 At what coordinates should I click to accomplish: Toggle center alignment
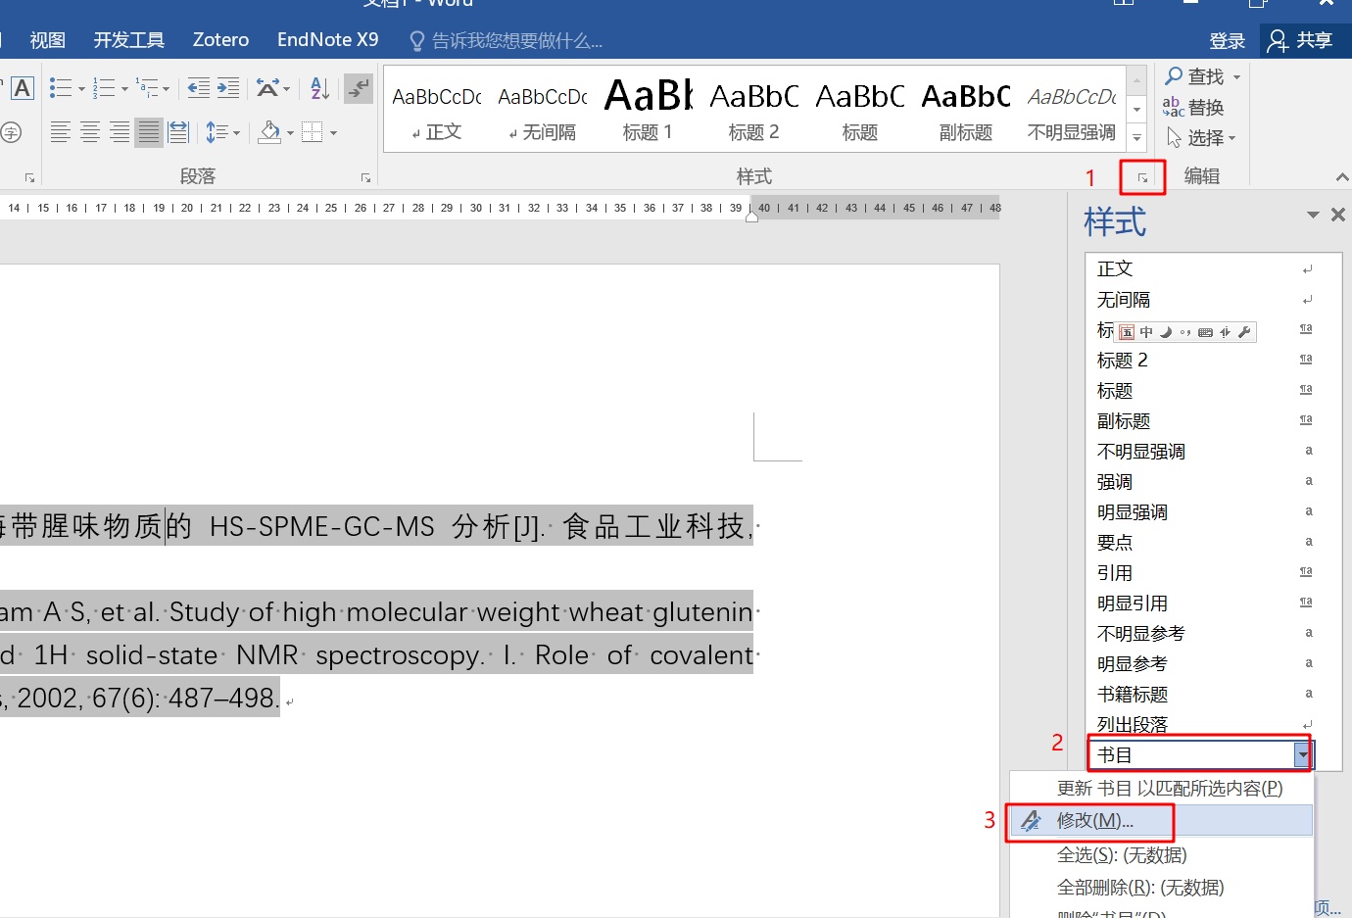(90, 132)
